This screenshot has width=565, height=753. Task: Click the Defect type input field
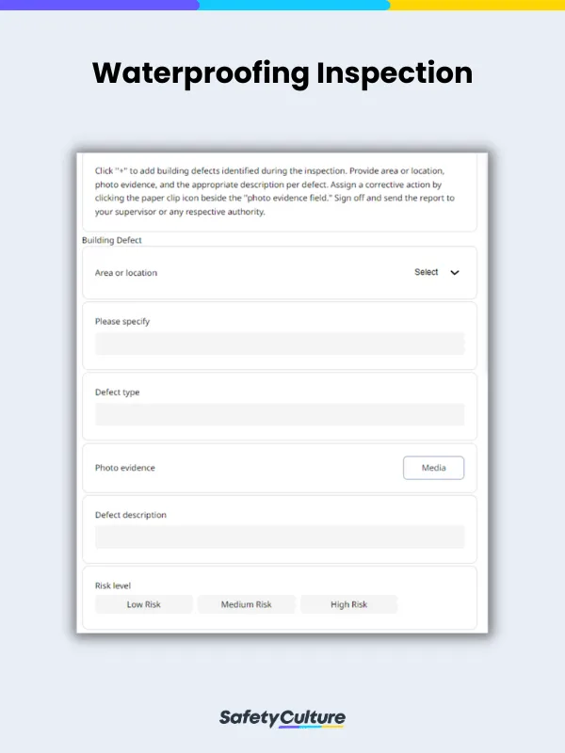[280, 414]
